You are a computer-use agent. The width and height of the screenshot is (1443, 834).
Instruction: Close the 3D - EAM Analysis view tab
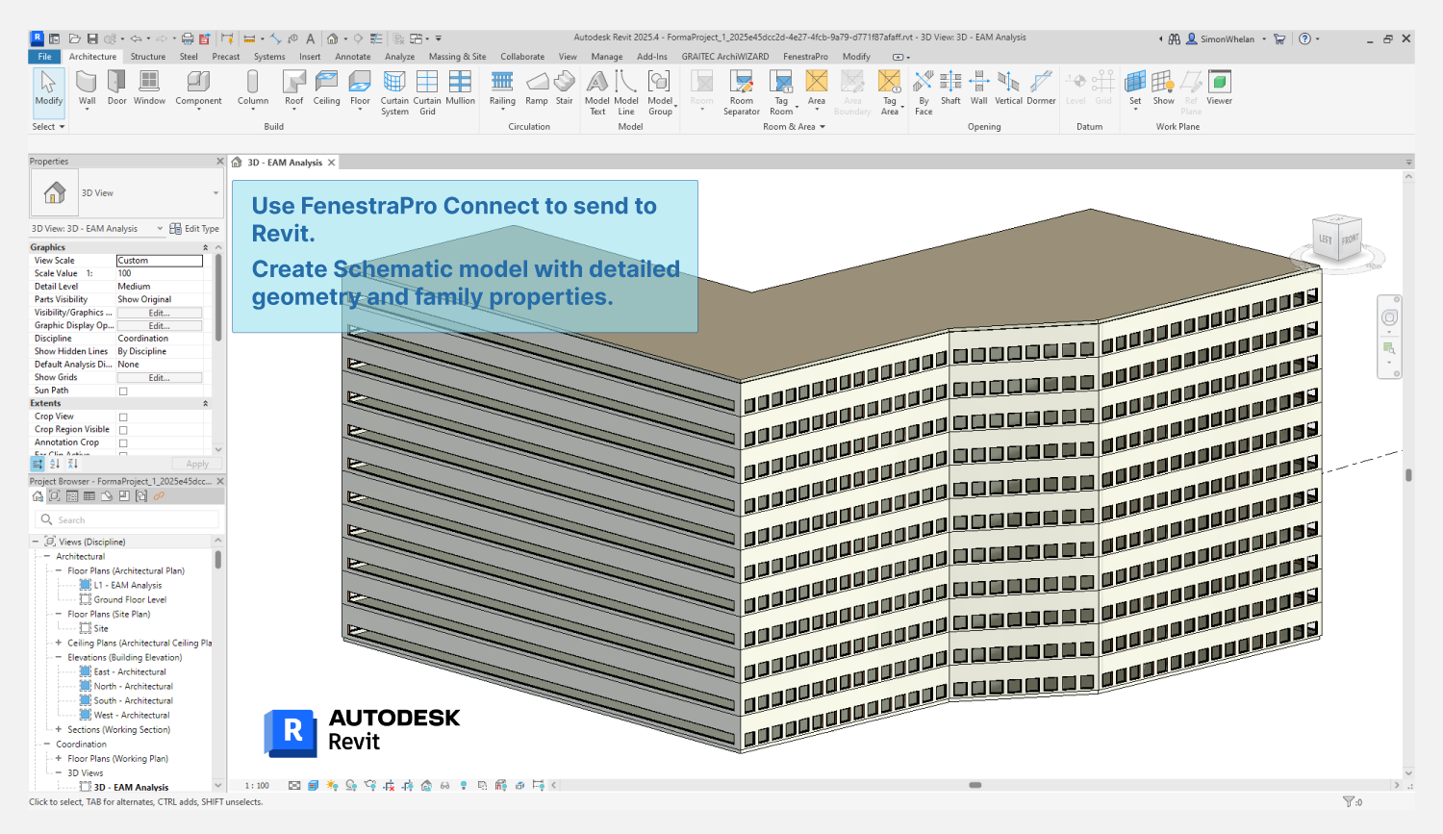pyautogui.click(x=332, y=163)
